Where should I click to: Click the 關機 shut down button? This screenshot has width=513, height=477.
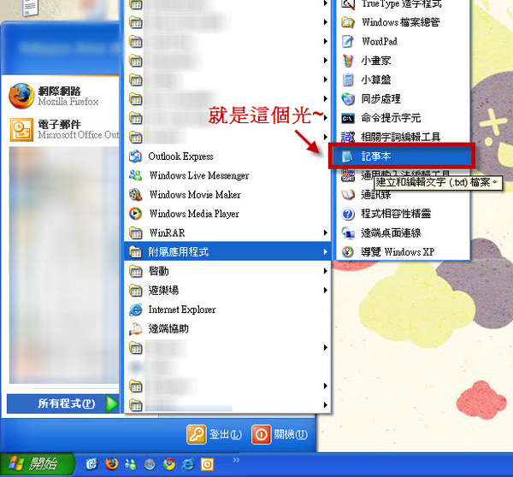[x=280, y=434]
